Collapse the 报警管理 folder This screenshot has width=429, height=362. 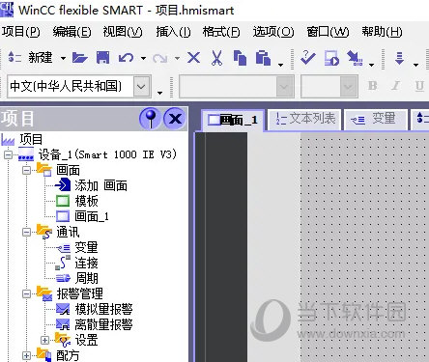[x=27, y=293]
